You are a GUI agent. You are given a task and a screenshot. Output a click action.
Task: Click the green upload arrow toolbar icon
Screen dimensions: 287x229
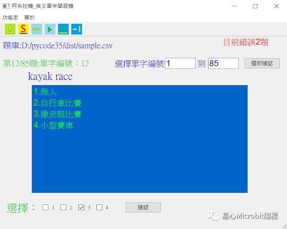point(10,29)
